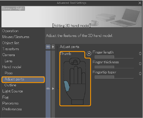
Task: Select the middle finger on hand diagram
Action: coord(76,75)
